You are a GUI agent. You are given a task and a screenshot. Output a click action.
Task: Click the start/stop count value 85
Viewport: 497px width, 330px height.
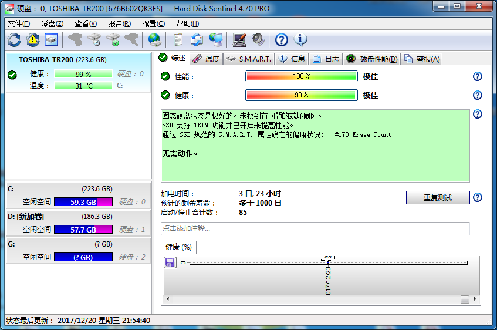coord(243,213)
